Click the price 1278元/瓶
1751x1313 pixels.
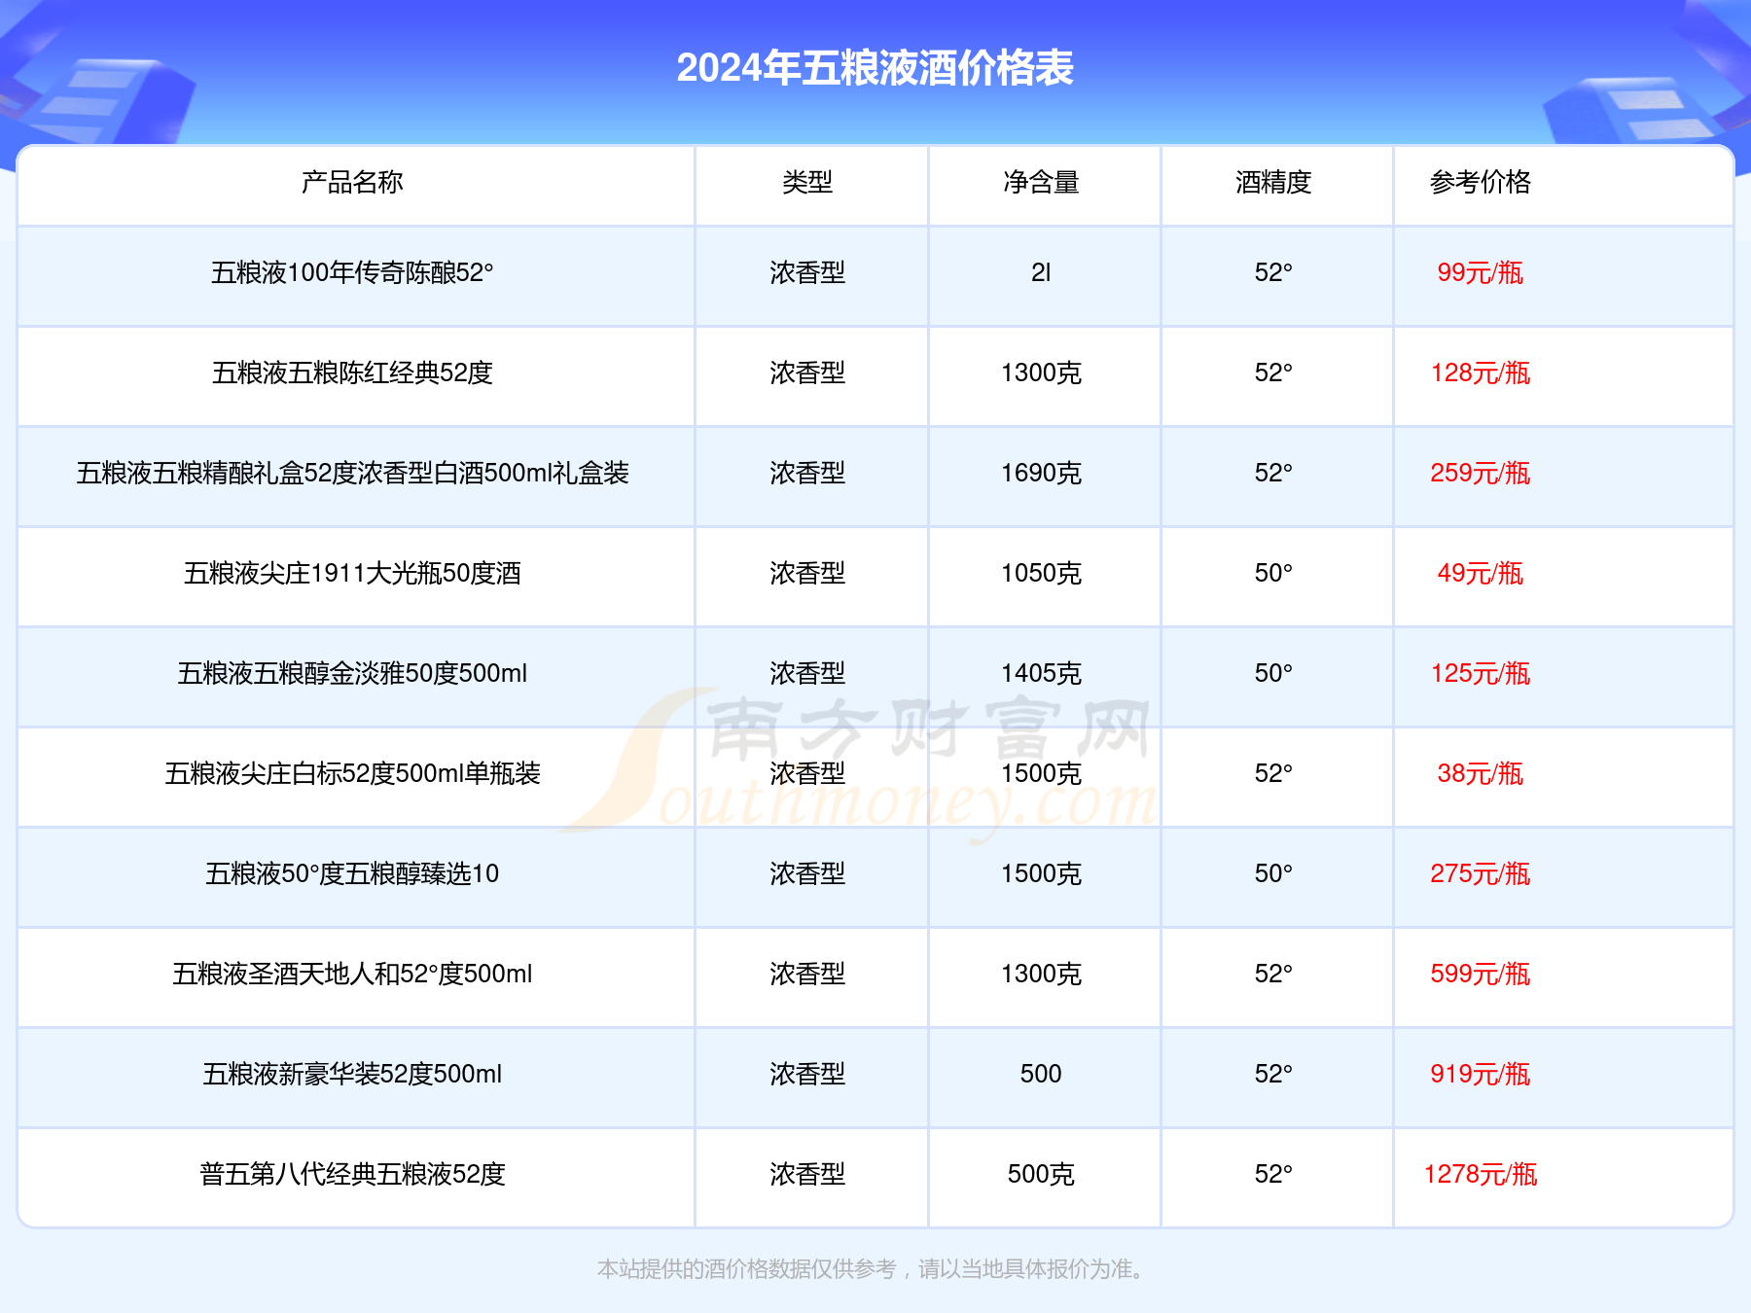tap(1481, 1174)
